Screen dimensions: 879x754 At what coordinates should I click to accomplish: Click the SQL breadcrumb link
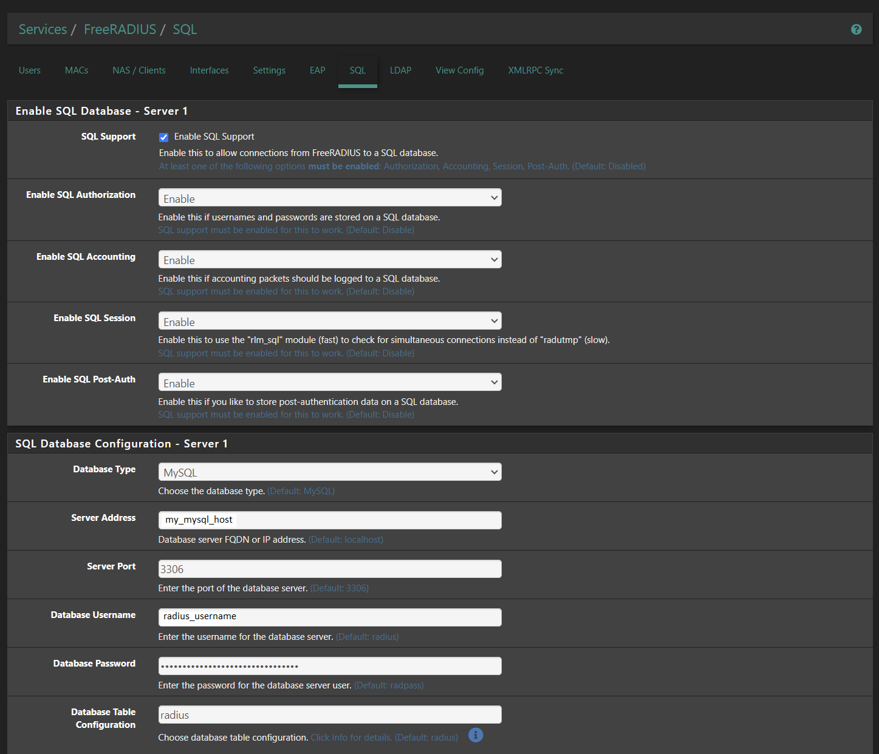(185, 29)
